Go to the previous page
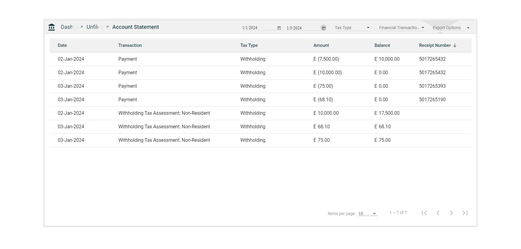Viewport: 521px width, 249px height. point(438,213)
